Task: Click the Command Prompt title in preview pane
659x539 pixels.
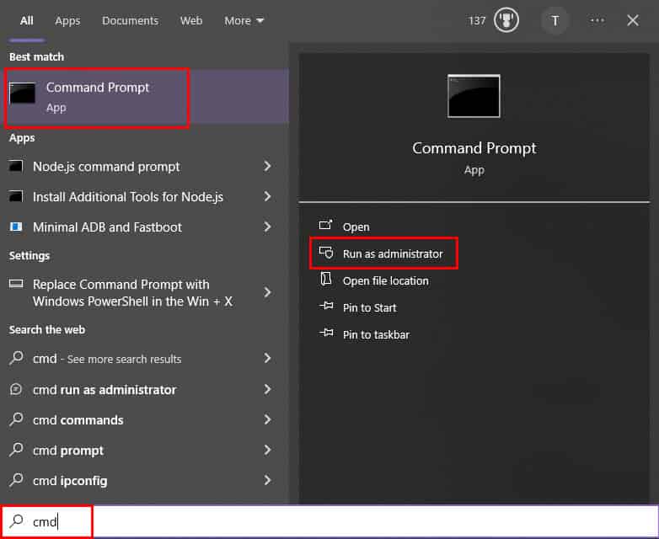Action: pyautogui.click(x=474, y=148)
